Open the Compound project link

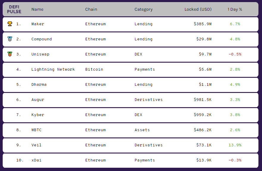[42, 39]
